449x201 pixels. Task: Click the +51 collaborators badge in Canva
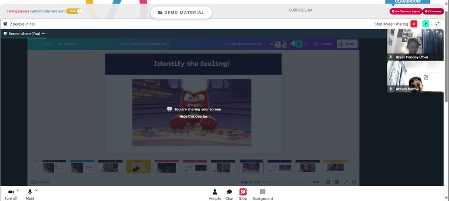(271, 44)
